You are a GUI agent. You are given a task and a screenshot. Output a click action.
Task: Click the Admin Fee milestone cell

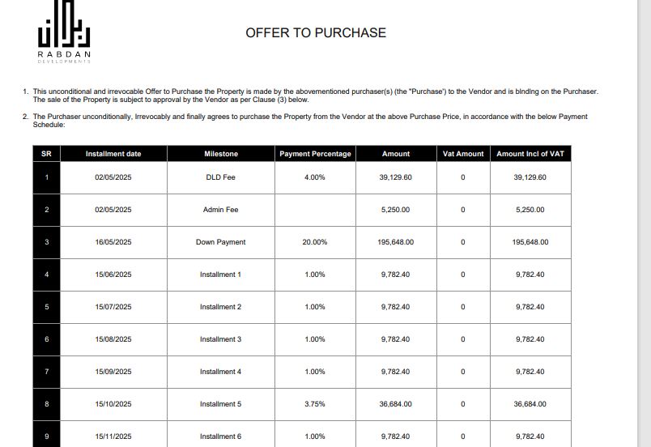(x=221, y=210)
